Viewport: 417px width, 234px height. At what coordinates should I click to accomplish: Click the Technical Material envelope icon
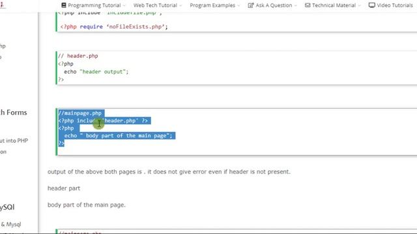point(308,5)
